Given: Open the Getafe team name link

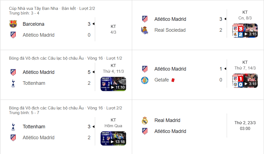Looking at the screenshot, I should pos(161,80).
